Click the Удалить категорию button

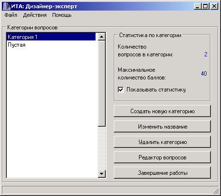click(162, 142)
